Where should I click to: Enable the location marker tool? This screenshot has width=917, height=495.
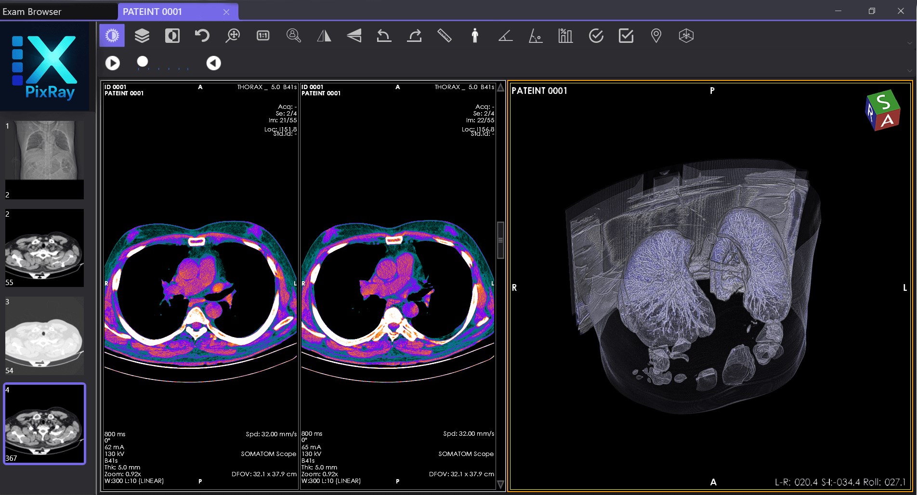tap(655, 35)
